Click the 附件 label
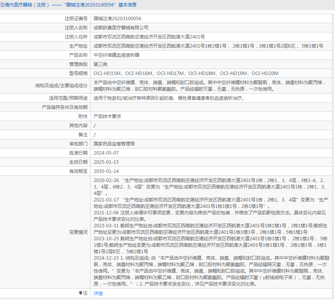This screenshot has width=335, height=300. 83,116
